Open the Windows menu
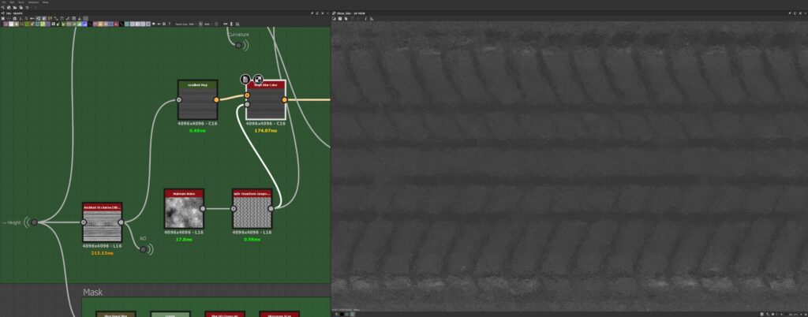The image size is (808, 317). click(33, 2)
